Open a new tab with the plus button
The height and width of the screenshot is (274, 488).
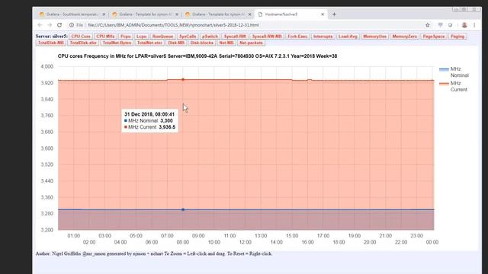[x=334, y=14]
